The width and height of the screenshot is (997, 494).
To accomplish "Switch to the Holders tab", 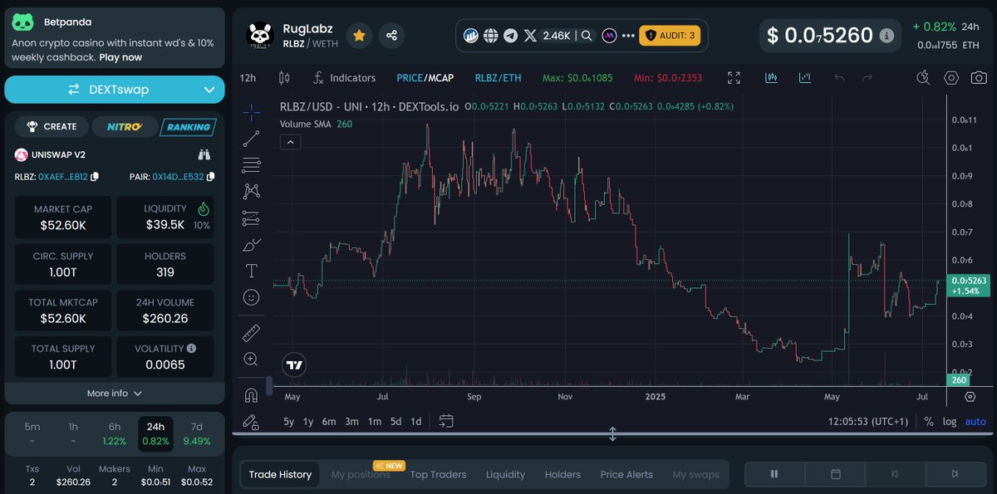I will 562,474.
